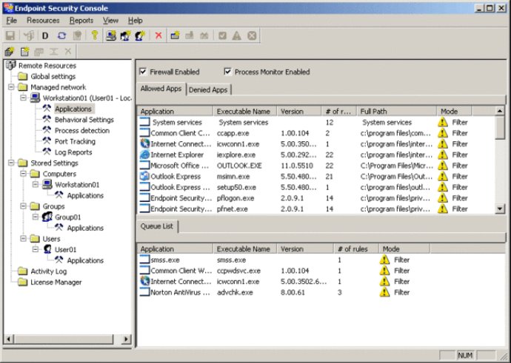Image resolution: width=511 pixels, height=363 pixels.
Task: Click the grayed circled X toolbar icon
Action: pos(252,35)
